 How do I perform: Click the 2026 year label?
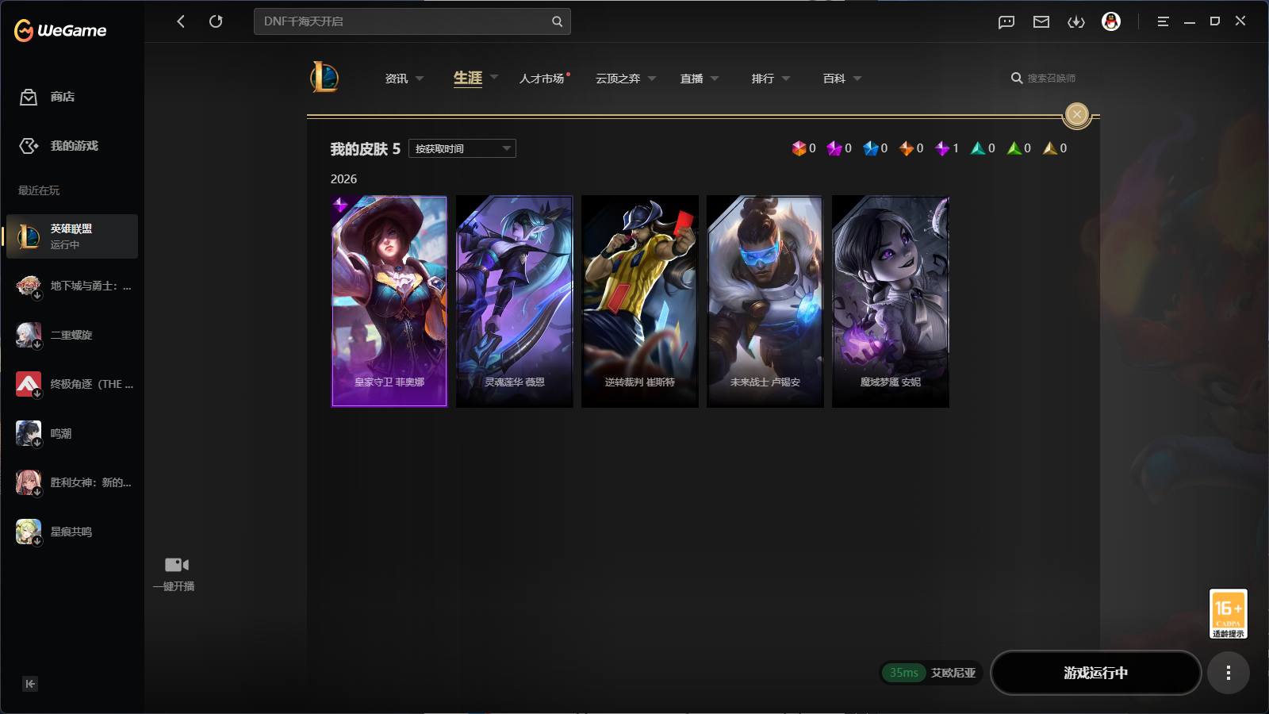click(344, 179)
